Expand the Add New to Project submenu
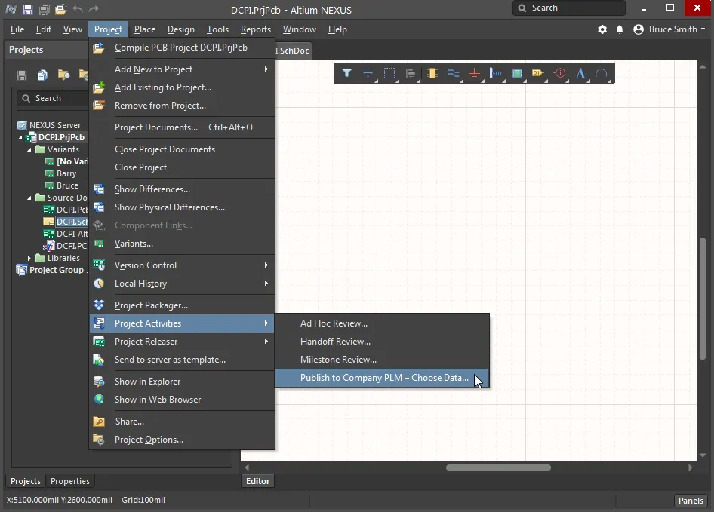 point(182,69)
